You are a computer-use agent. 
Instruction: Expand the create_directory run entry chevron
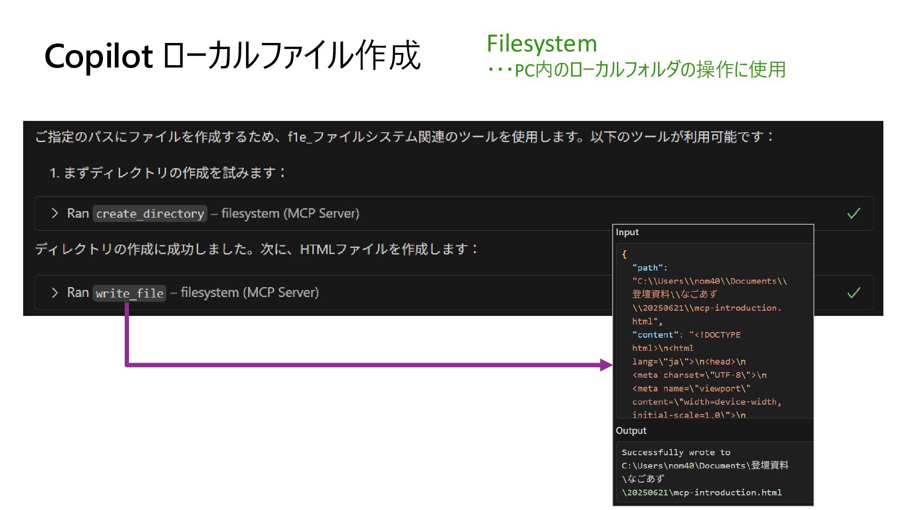(x=55, y=213)
